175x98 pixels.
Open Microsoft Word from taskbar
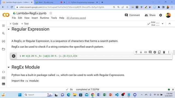coord(99,95)
